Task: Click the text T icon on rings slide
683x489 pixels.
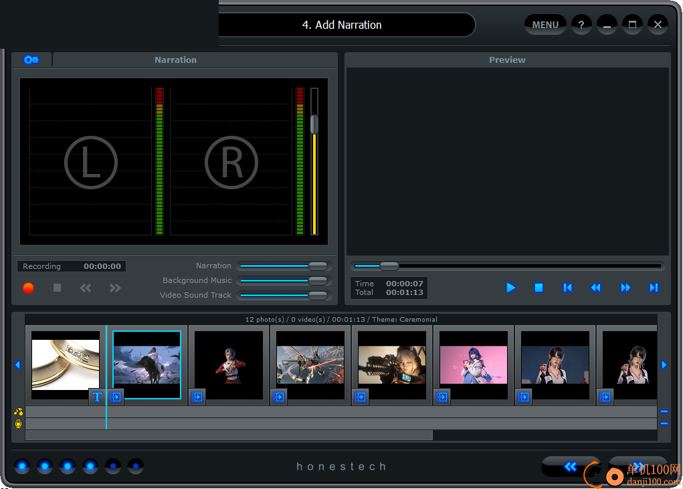Action: (97, 397)
